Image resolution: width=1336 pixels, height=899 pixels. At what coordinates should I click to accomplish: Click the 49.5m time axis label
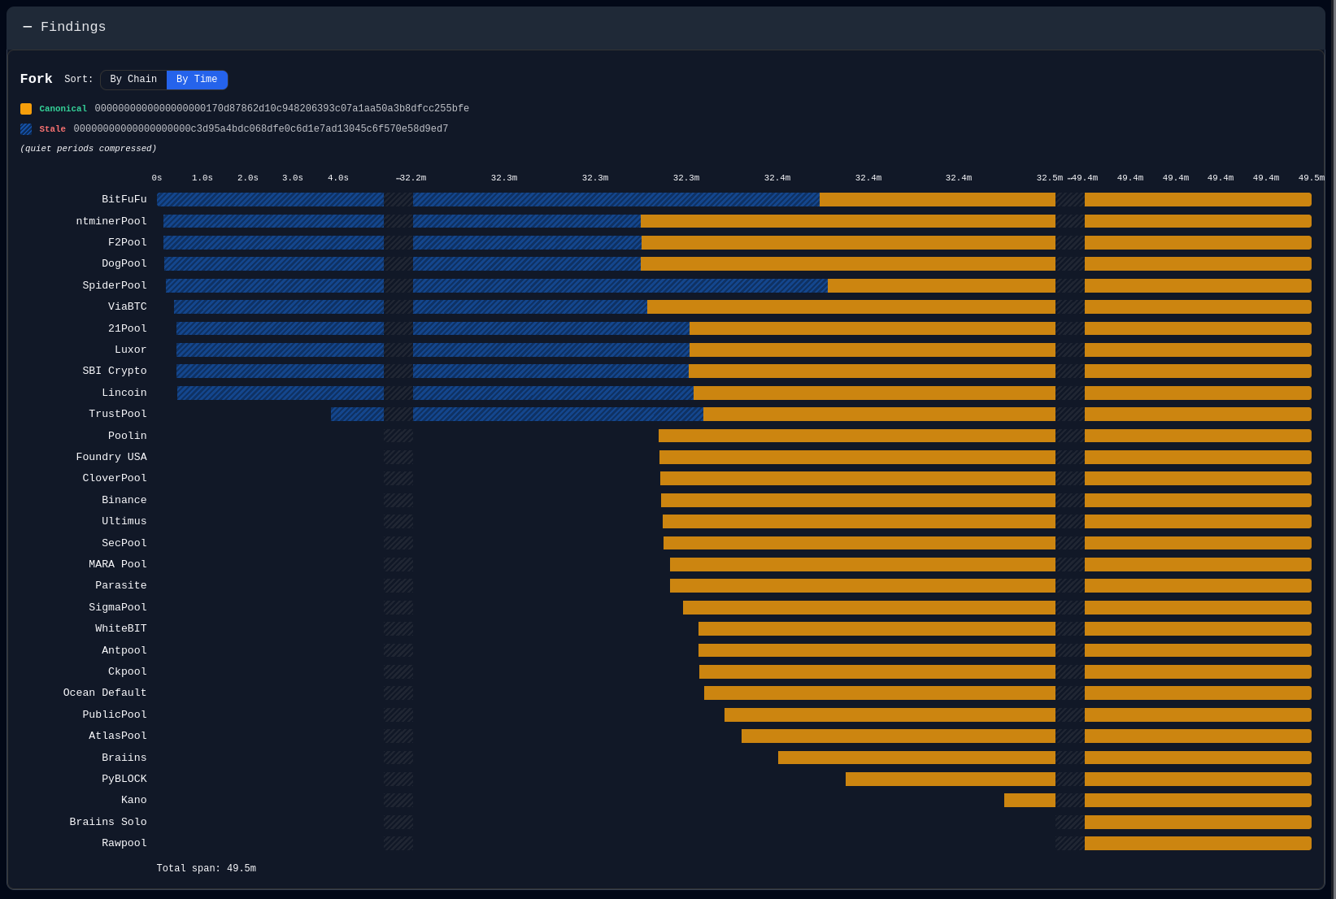(1311, 178)
